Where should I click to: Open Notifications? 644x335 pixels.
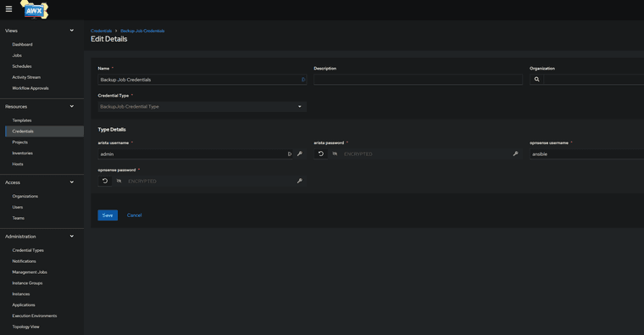point(24,261)
